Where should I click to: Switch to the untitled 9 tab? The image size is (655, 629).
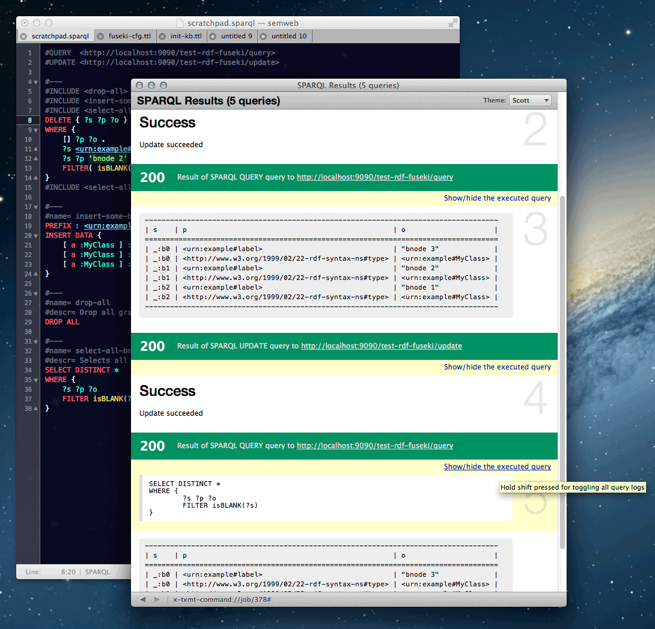236,36
